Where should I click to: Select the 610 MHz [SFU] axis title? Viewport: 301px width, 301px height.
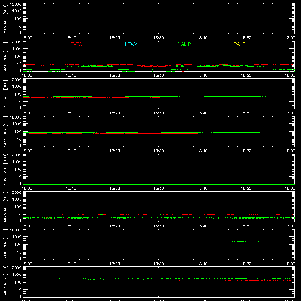tap(5, 94)
